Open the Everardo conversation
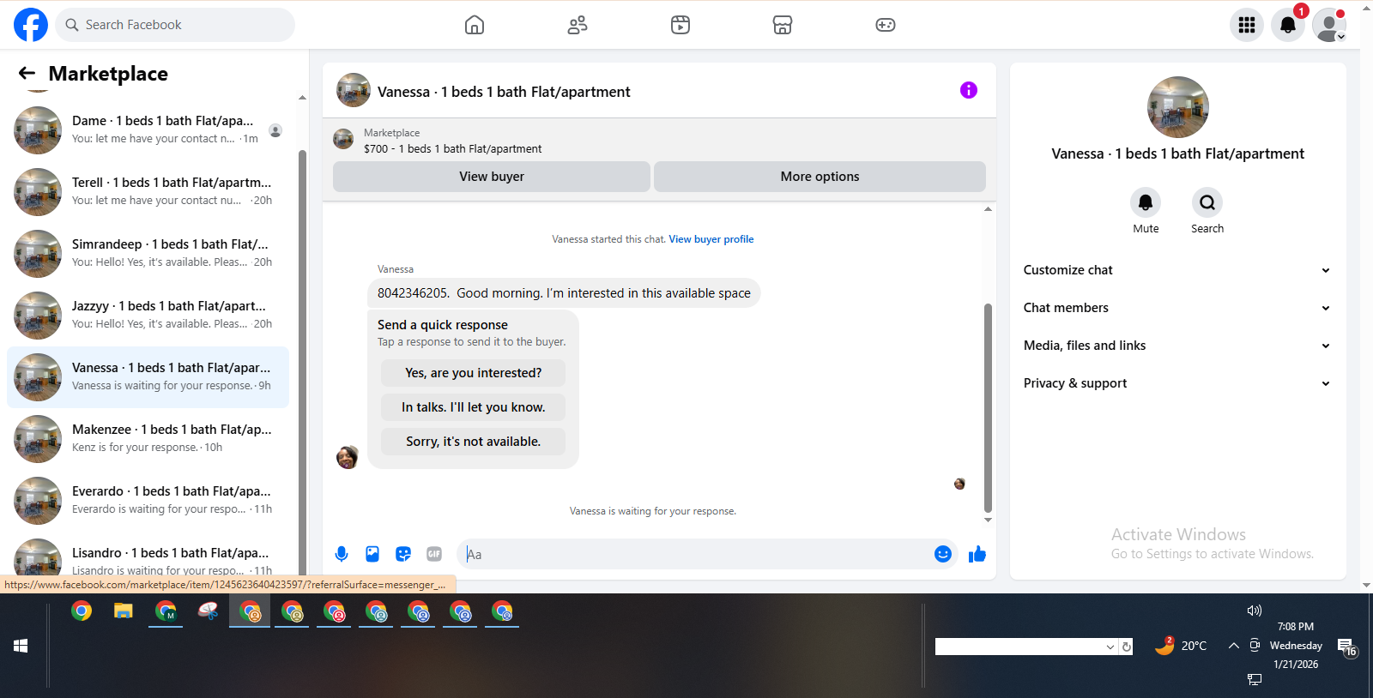Viewport: 1373px width, 698px height. click(148, 501)
